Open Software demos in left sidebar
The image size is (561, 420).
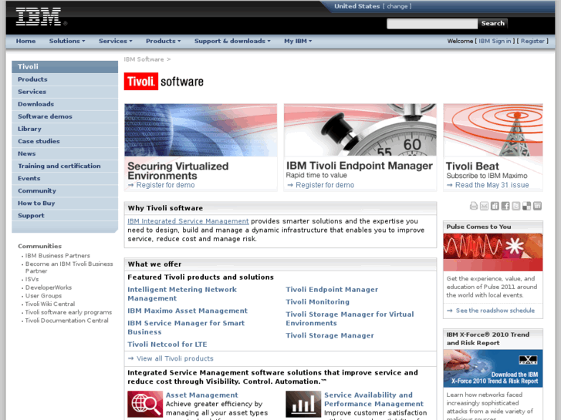[x=65, y=116]
